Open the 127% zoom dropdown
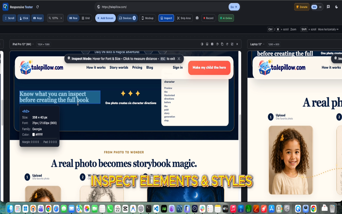The image size is (342, 214). coord(55,18)
